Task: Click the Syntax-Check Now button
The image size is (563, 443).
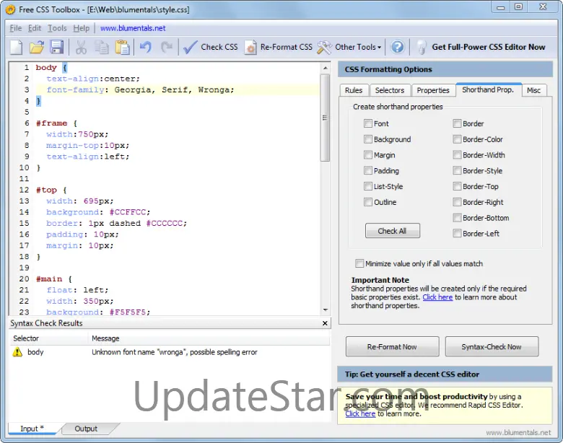Action: click(x=492, y=347)
